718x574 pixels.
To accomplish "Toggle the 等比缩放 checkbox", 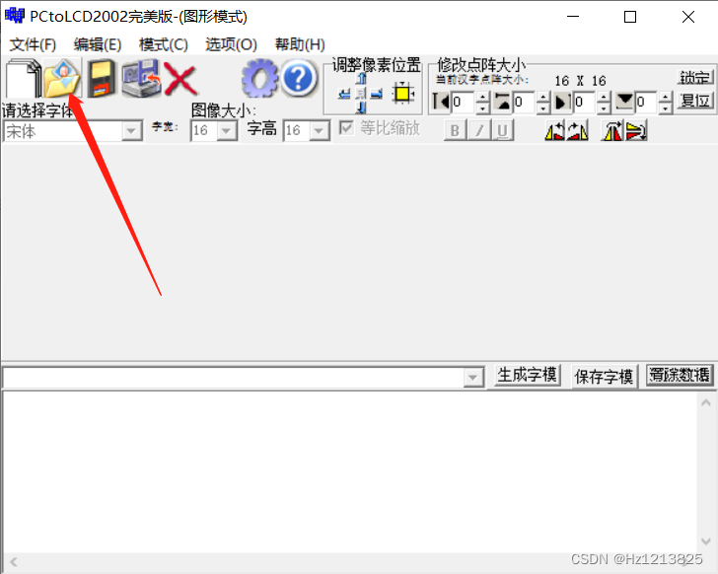I will pyautogui.click(x=346, y=127).
